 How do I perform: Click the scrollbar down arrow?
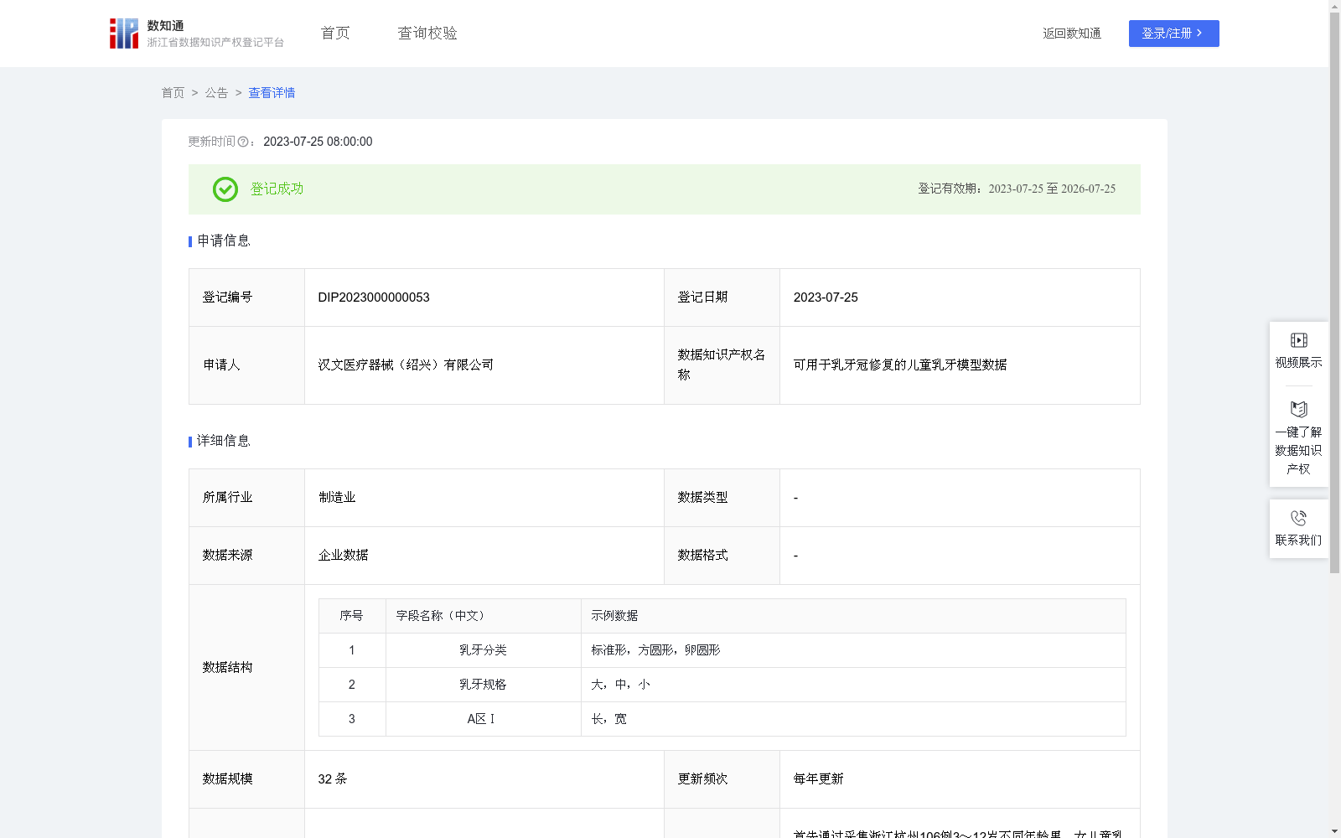(x=1334, y=831)
